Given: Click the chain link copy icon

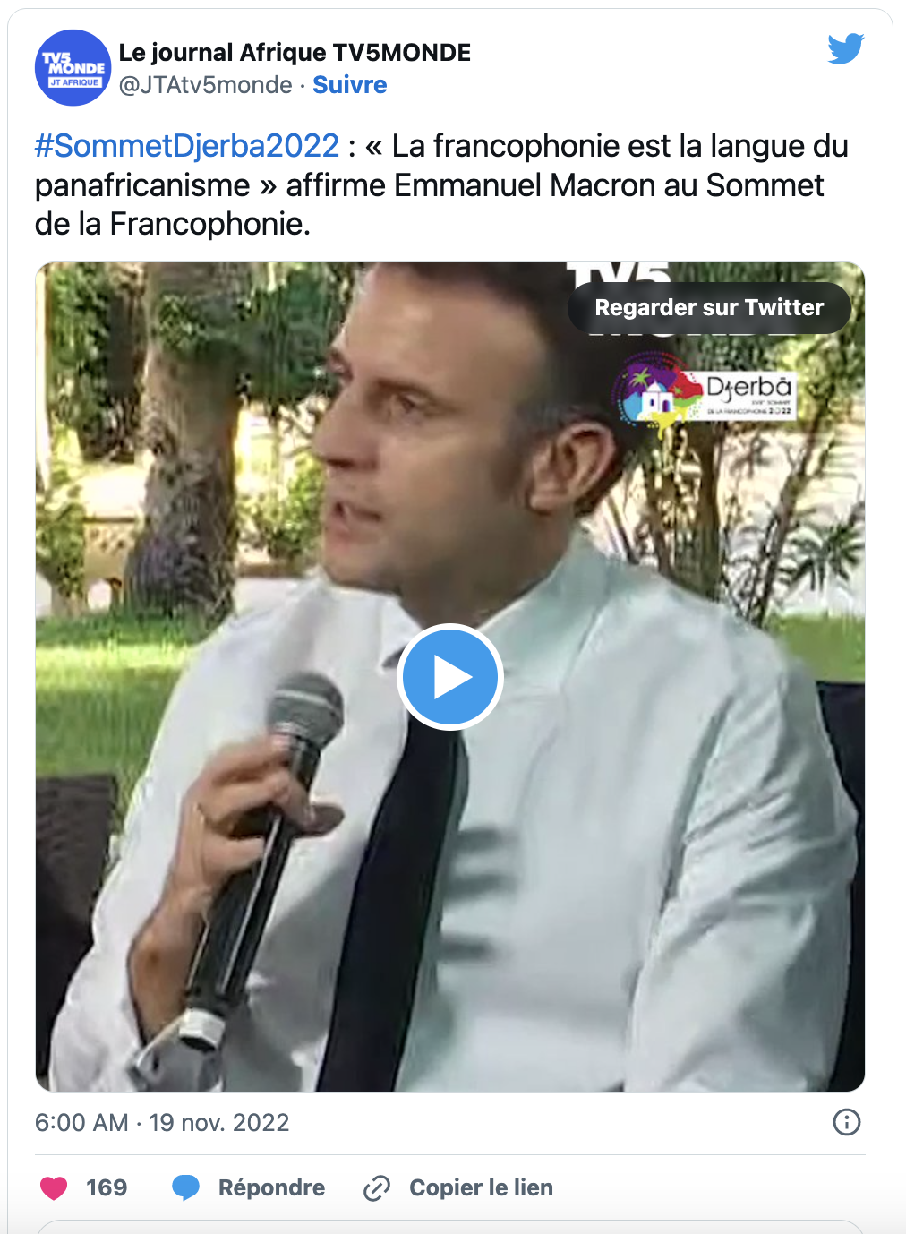Looking at the screenshot, I should pyautogui.click(x=377, y=1188).
